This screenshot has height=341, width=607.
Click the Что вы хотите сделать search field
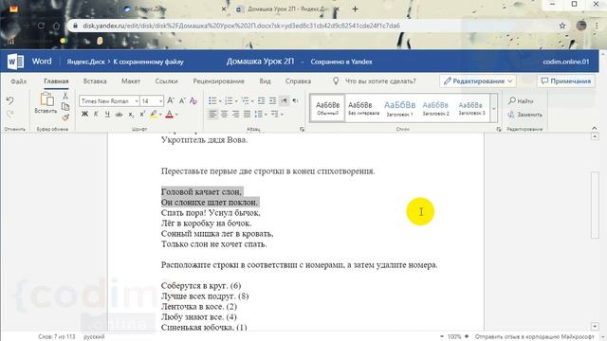click(380, 81)
